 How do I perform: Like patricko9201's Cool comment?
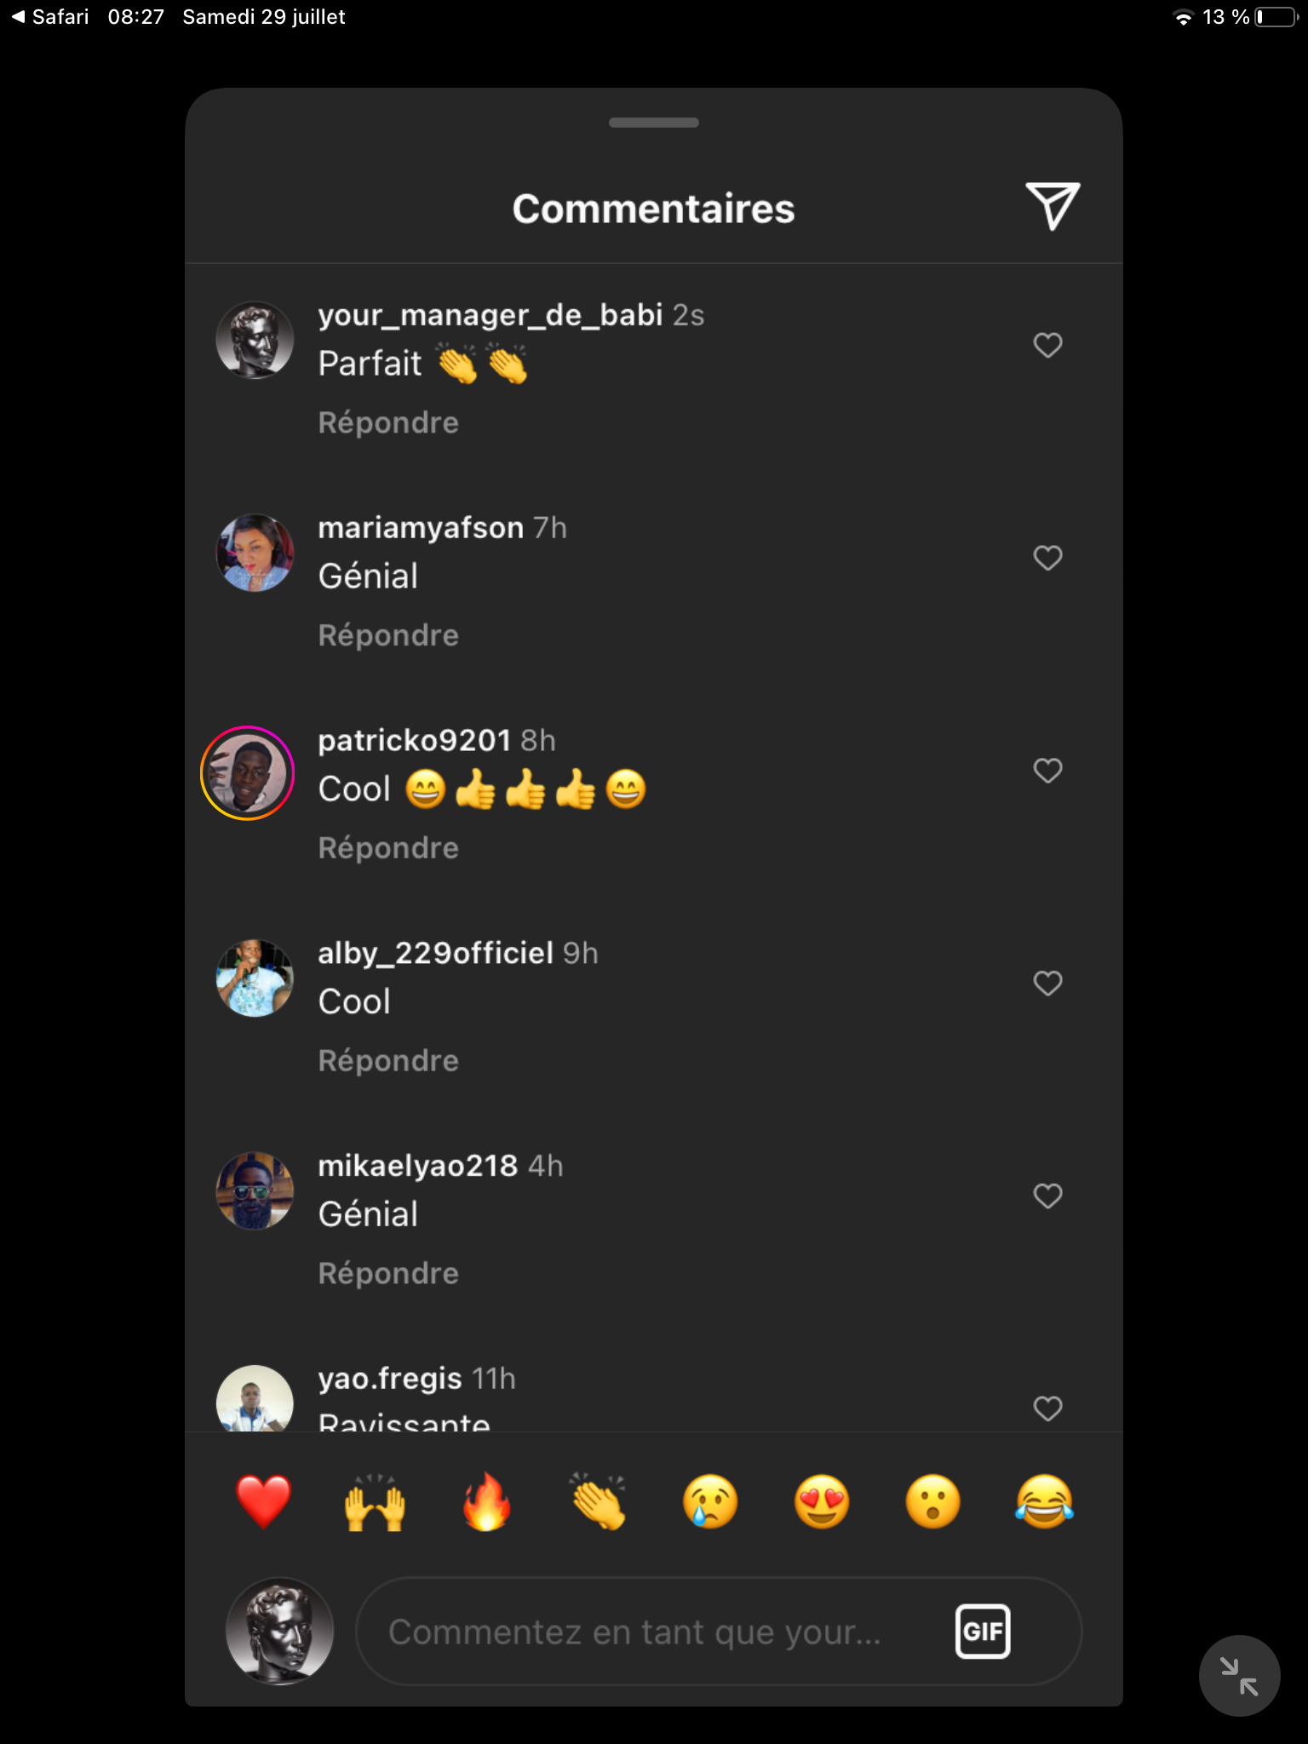(x=1047, y=771)
